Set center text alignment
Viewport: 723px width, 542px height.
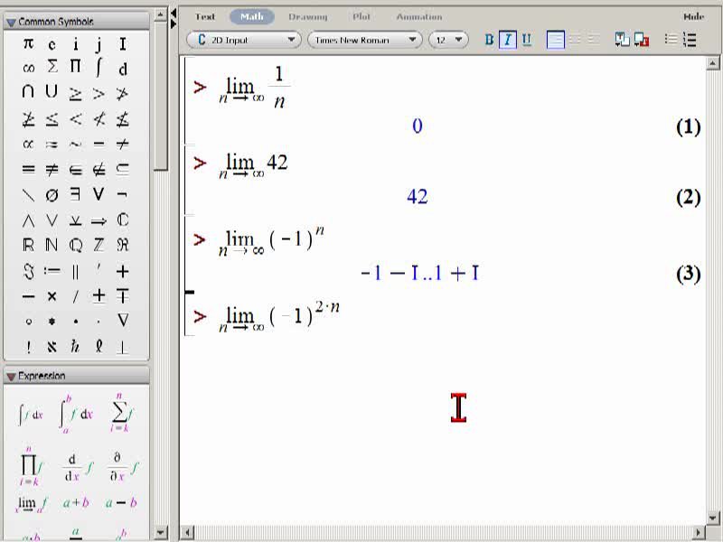[575, 40]
